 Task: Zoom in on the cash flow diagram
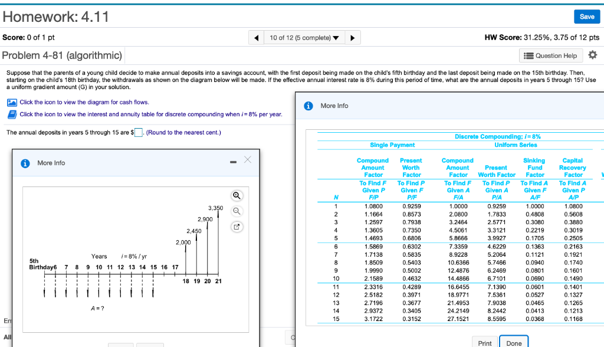tap(236, 196)
